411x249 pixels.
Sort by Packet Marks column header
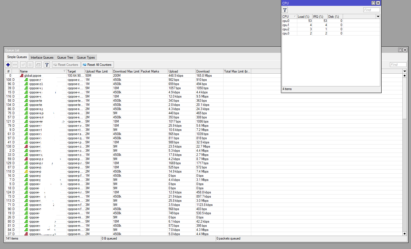tap(154, 71)
